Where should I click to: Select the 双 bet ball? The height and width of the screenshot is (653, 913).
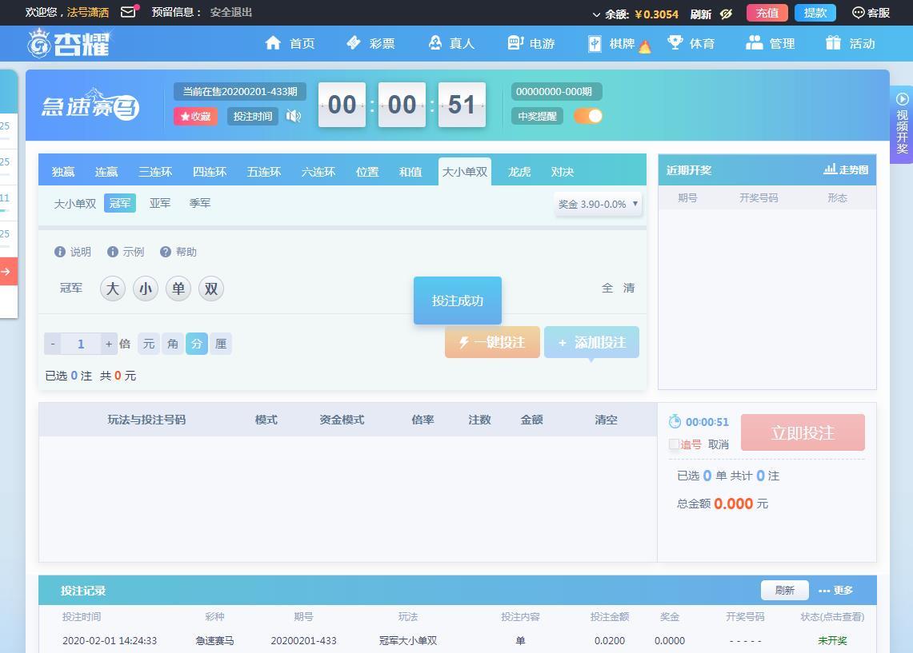coord(211,289)
